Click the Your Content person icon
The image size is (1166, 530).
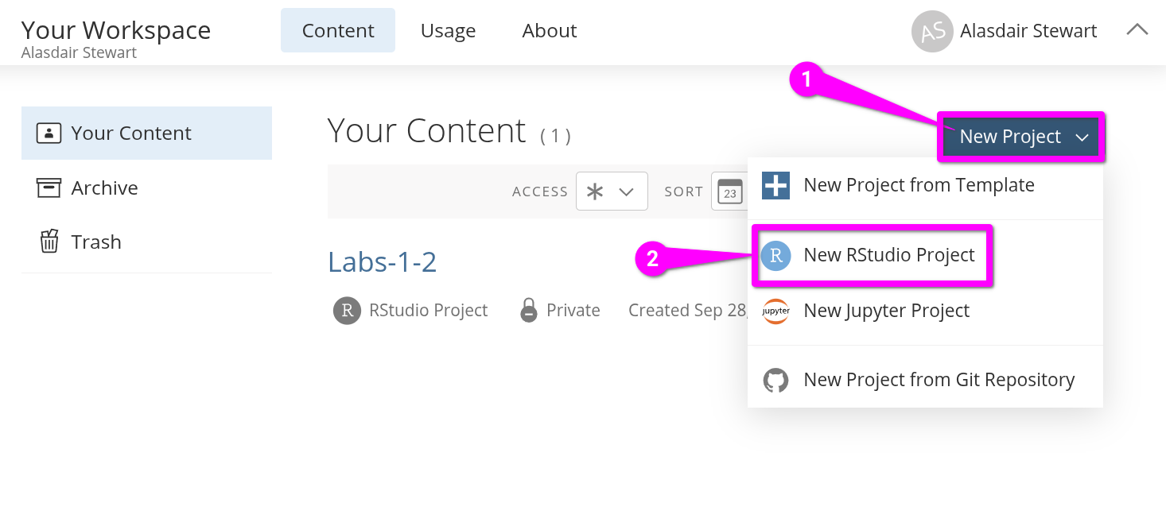point(49,133)
